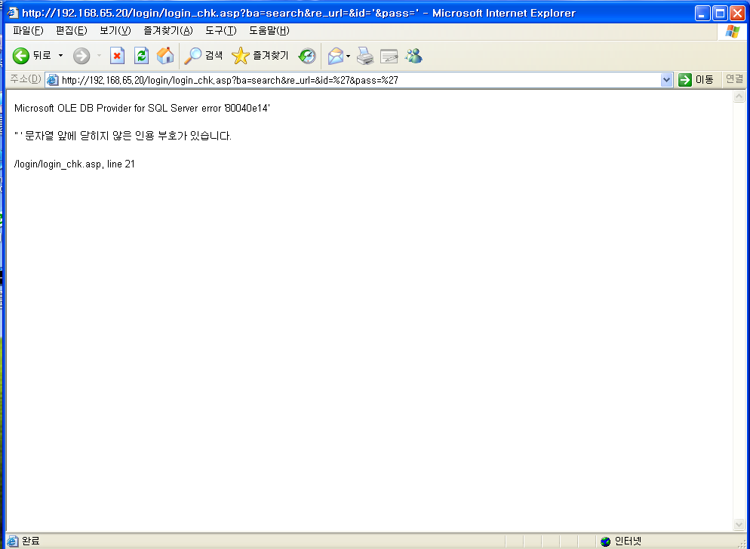Click the vertical scrollbar up arrow

pyautogui.click(x=739, y=96)
